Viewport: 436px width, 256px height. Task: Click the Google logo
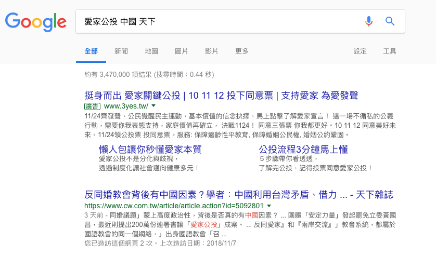35,22
